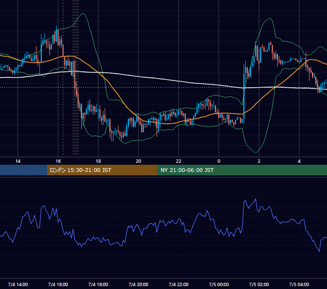This screenshot has width=327, height=289.
Task: Click the '7/4 14:00' label on lower axis
Action: click(18, 285)
